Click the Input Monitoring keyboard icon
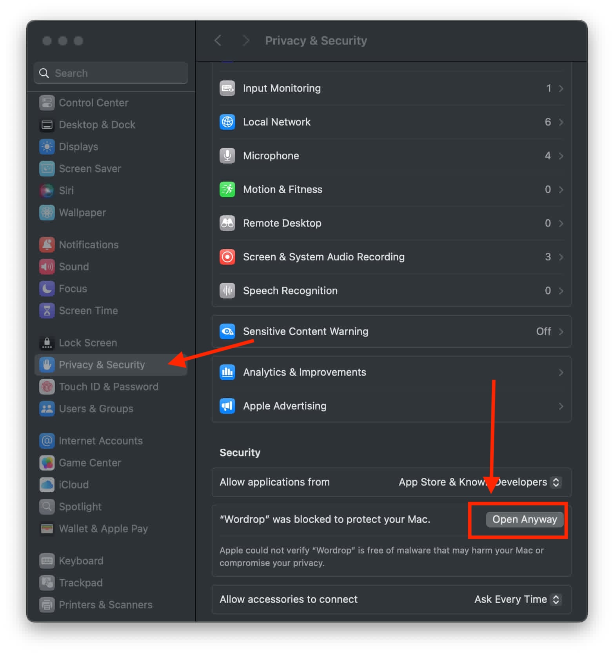Screen dimensions: 614x655 [x=227, y=88]
